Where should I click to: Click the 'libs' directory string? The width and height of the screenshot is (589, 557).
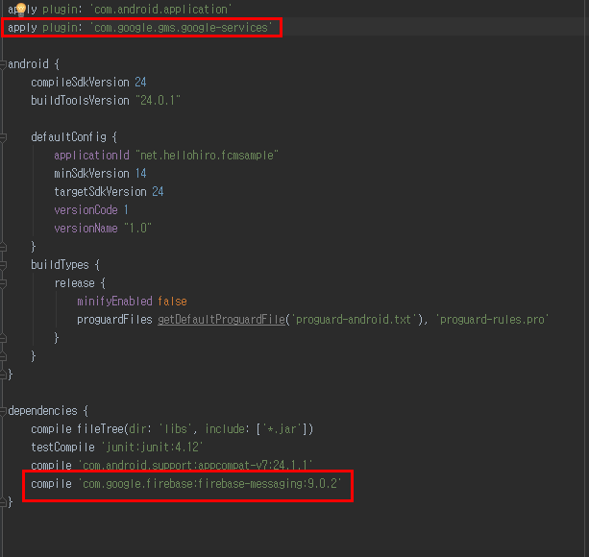176,429
